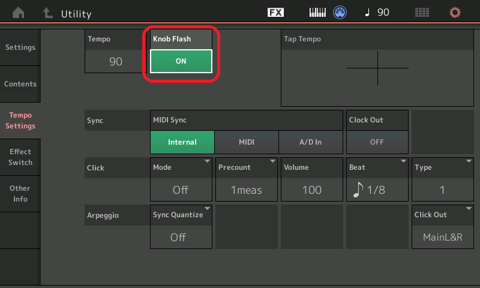Tap the quarter-note tempo 90 indicator
Image resolution: width=480 pixels, height=288 pixels.
click(376, 13)
